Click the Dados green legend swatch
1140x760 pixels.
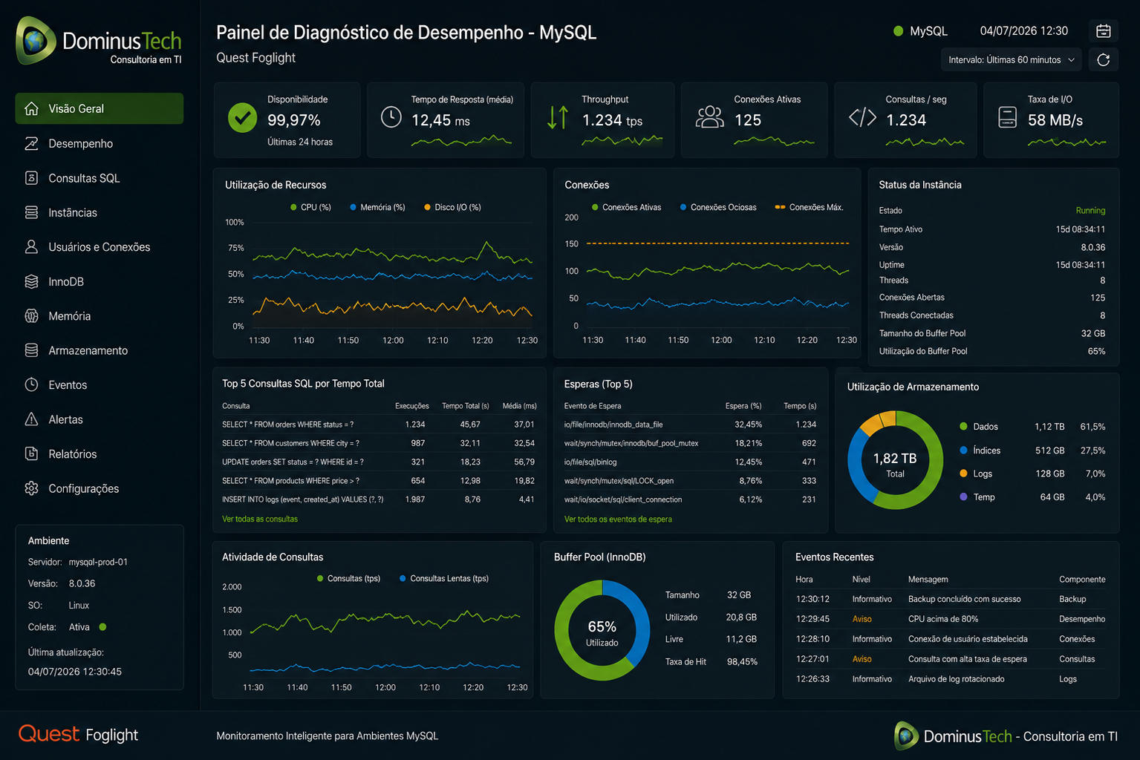coord(963,427)
